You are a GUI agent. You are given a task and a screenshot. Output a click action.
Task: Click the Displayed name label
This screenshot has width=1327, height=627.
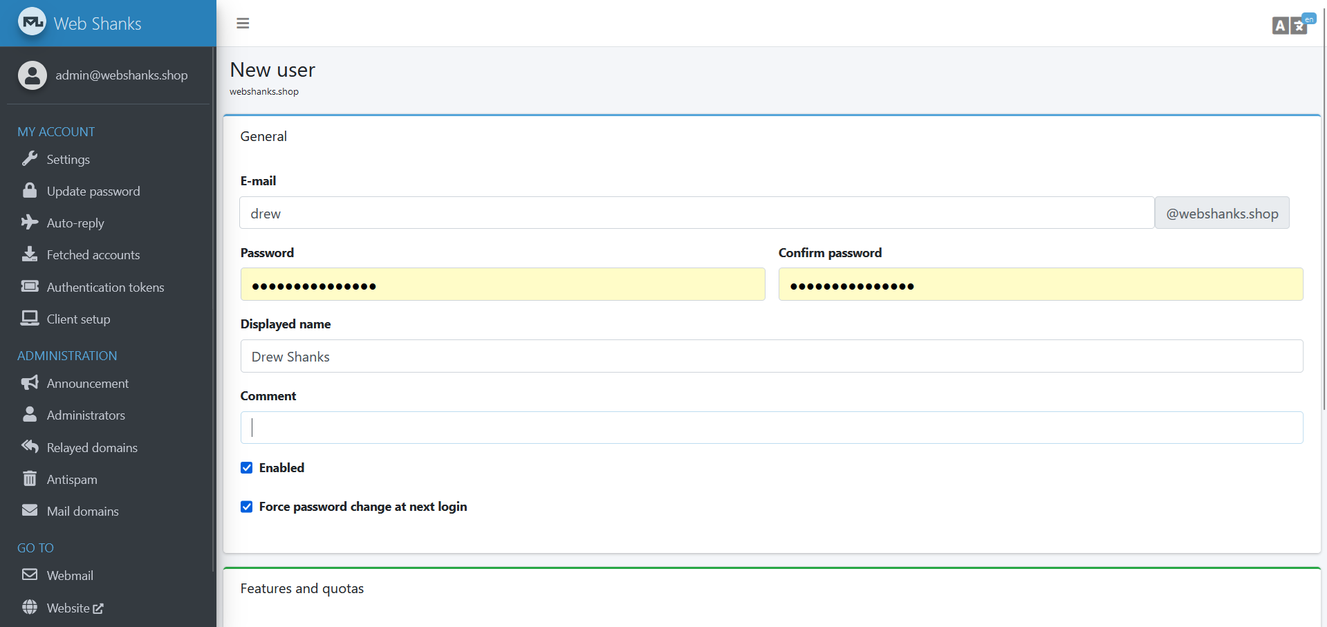pyautogui.click(x=286, y=324)
